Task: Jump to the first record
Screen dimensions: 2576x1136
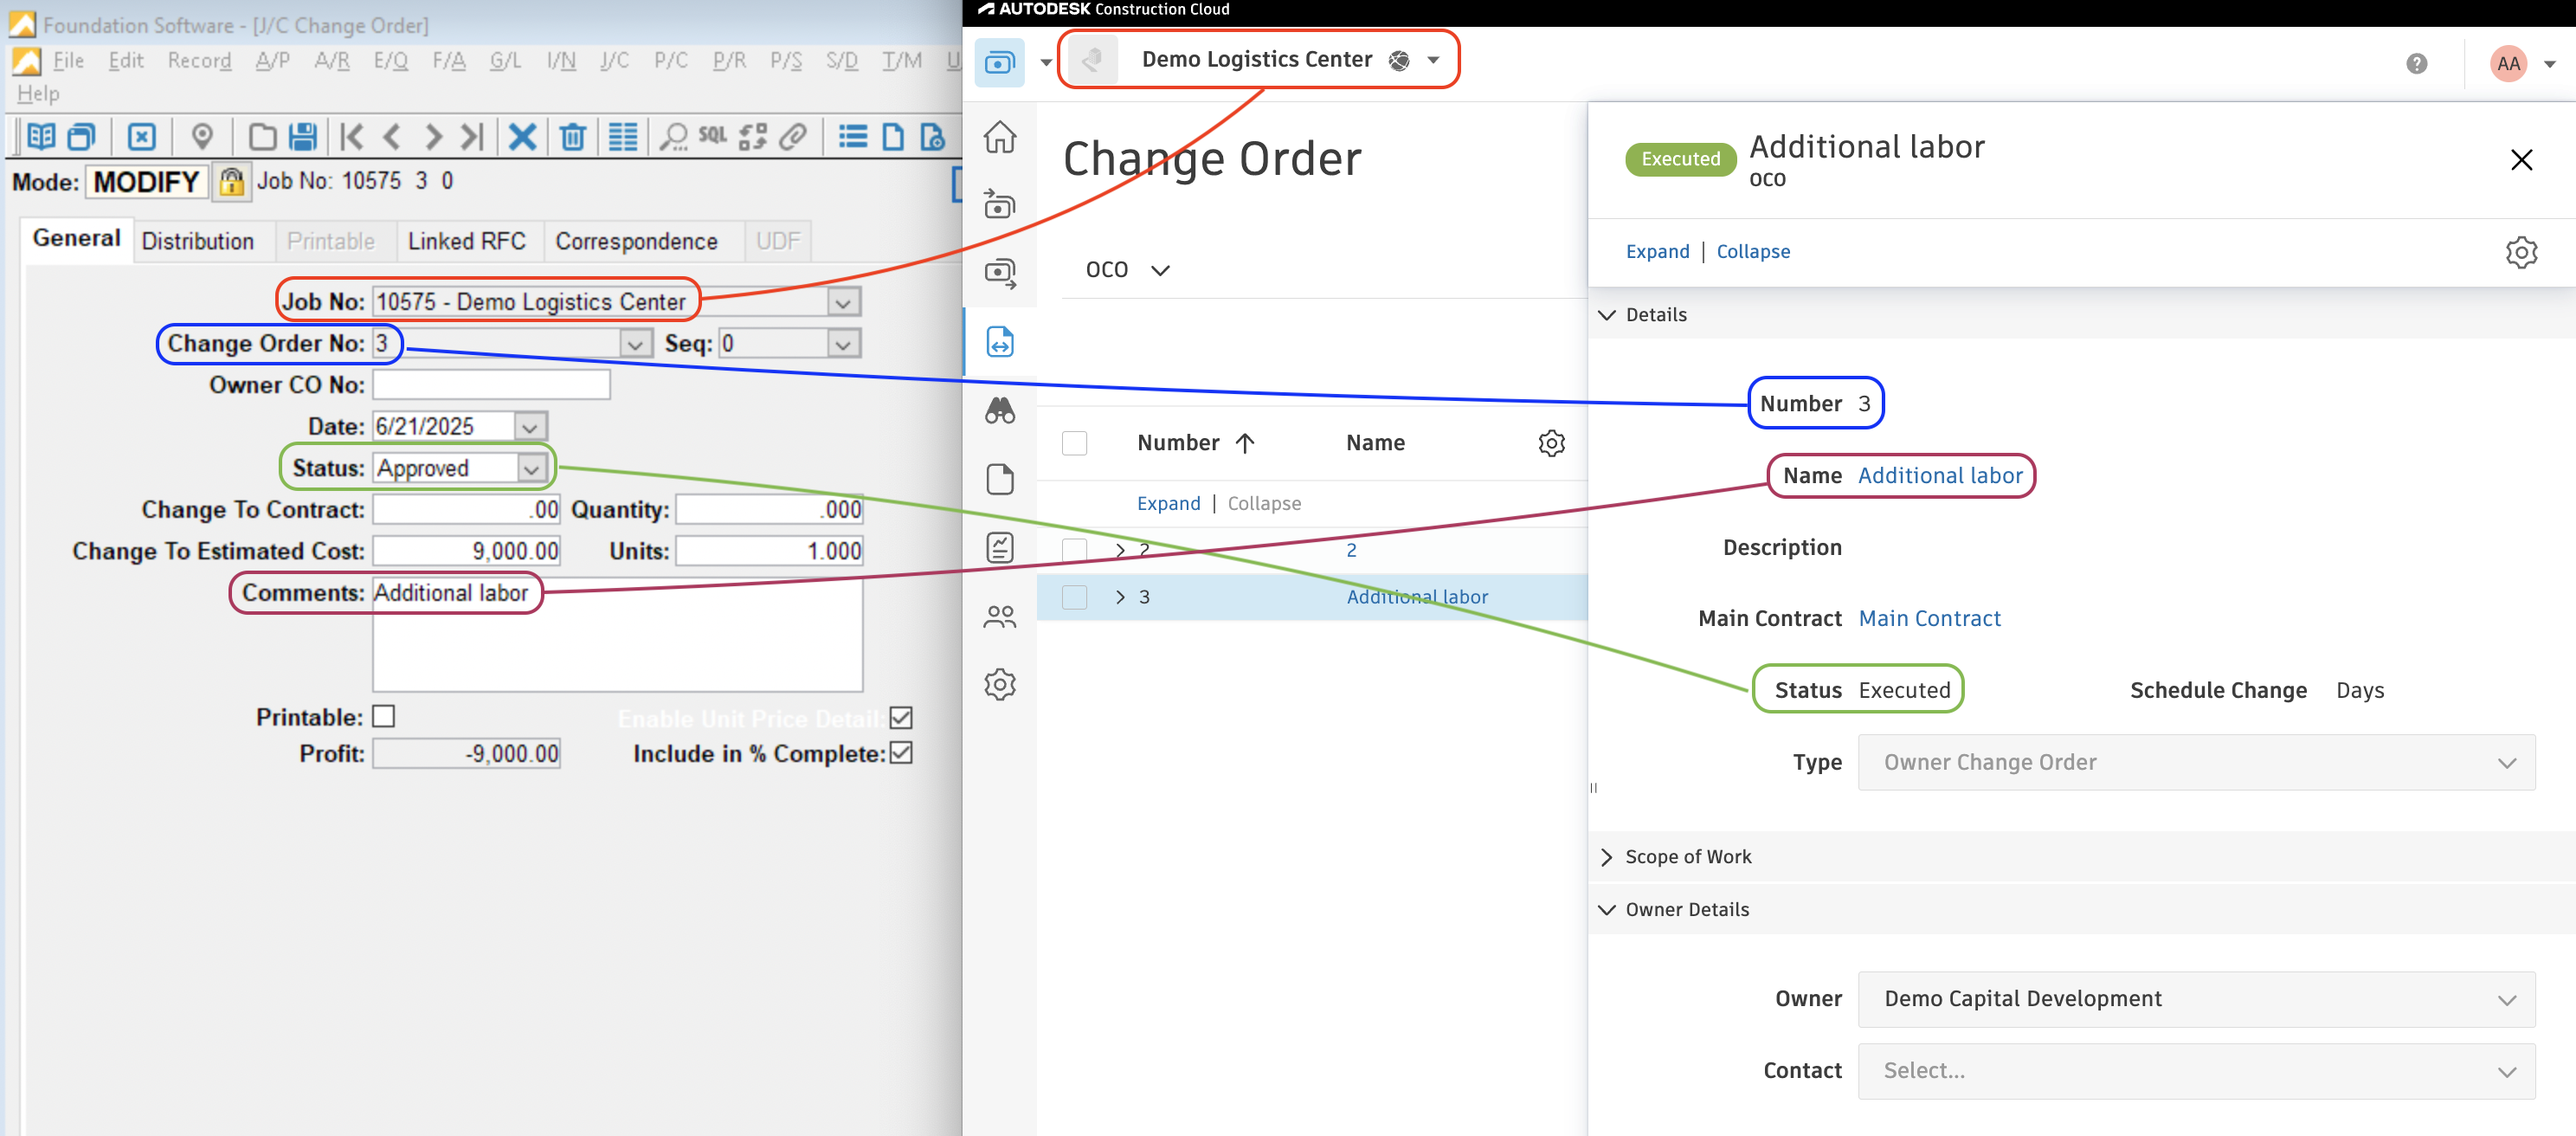Action: coord(352,136)
